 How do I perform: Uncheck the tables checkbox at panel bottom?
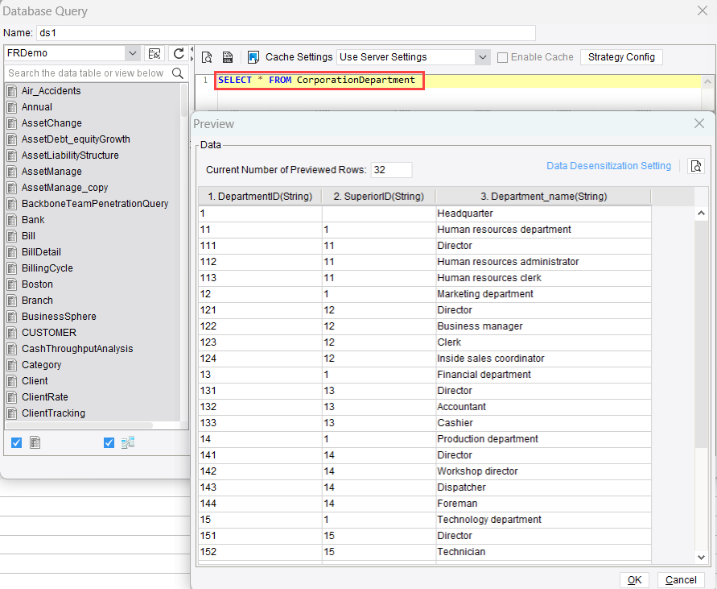[16, 442]
